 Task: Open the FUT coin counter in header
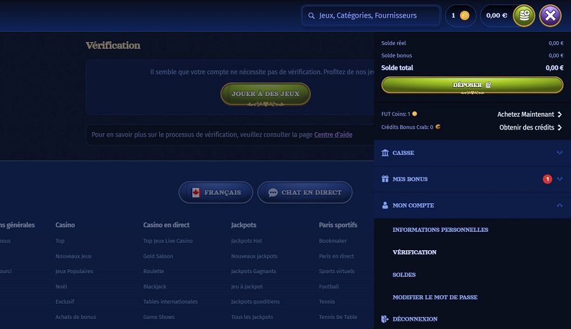coord(461,15)
